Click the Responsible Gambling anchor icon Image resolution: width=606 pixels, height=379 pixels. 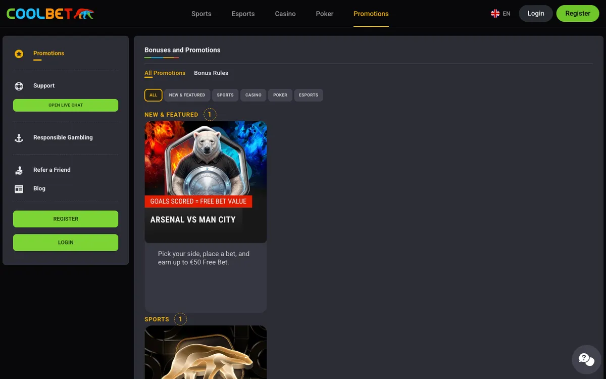click(19, 138)
